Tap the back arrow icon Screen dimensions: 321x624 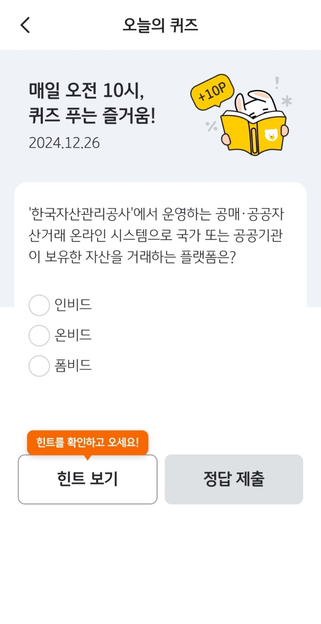pos(25,25)
